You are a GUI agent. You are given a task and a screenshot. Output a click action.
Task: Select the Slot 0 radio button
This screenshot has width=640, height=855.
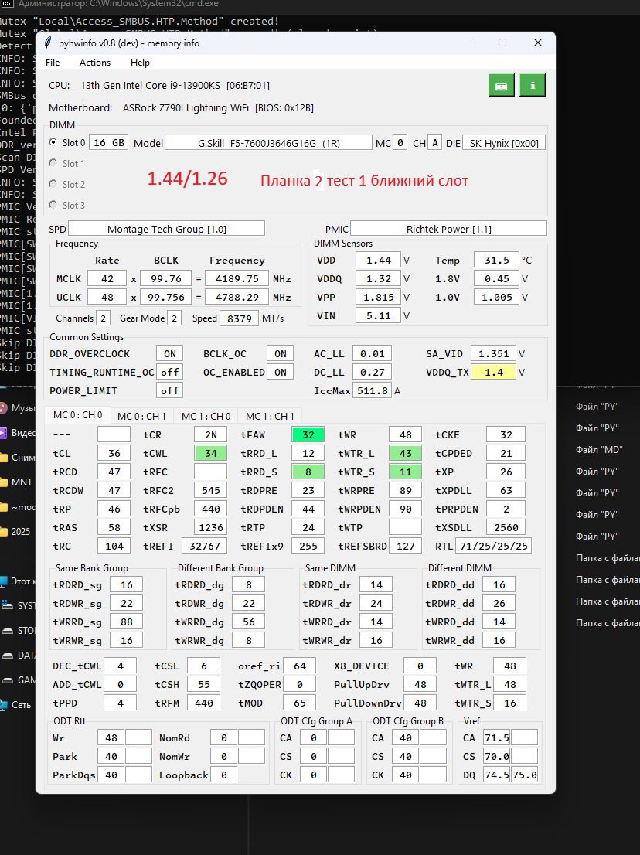pos(53,142)
